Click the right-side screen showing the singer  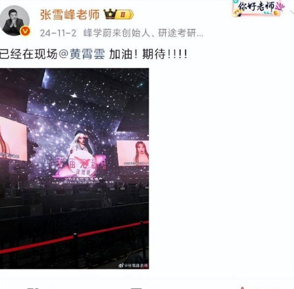point(133,153)
